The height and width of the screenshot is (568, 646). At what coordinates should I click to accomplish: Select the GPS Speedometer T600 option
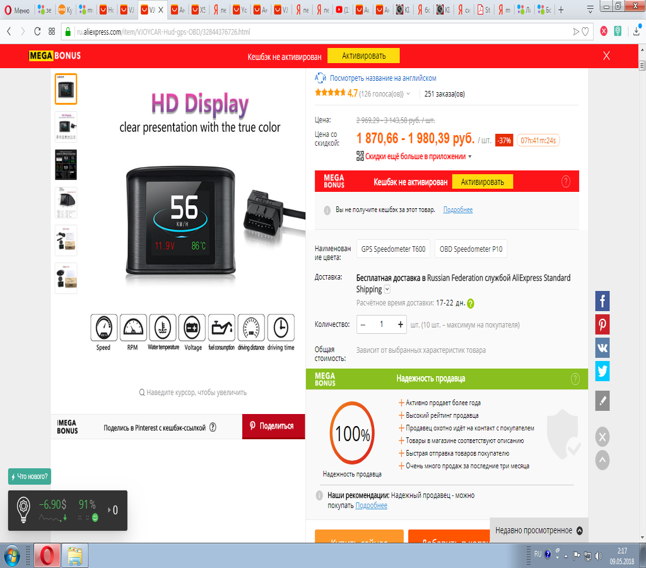pos(393,249)
